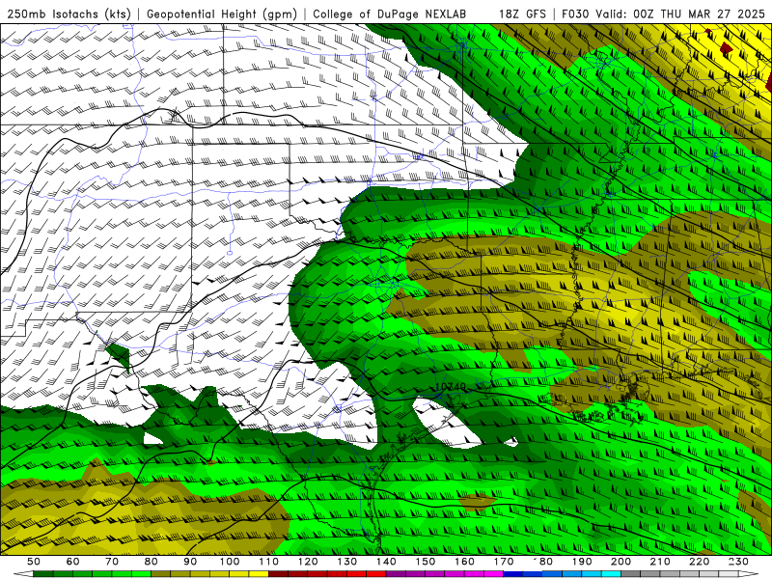Viewport: 772px width, 579px height.
Task: Click the 220 knot legend label
Action: (x=700, y=562)
